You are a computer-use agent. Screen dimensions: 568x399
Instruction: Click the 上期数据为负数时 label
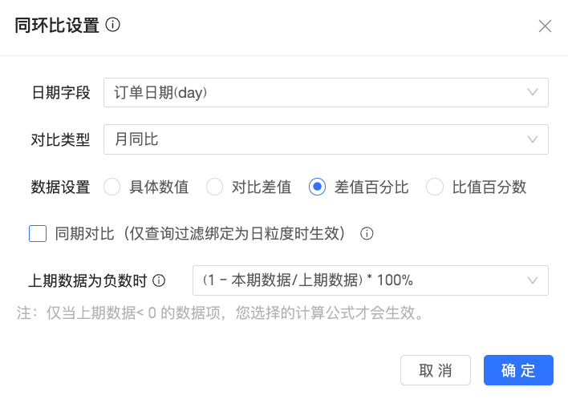[x=87, y=280]
